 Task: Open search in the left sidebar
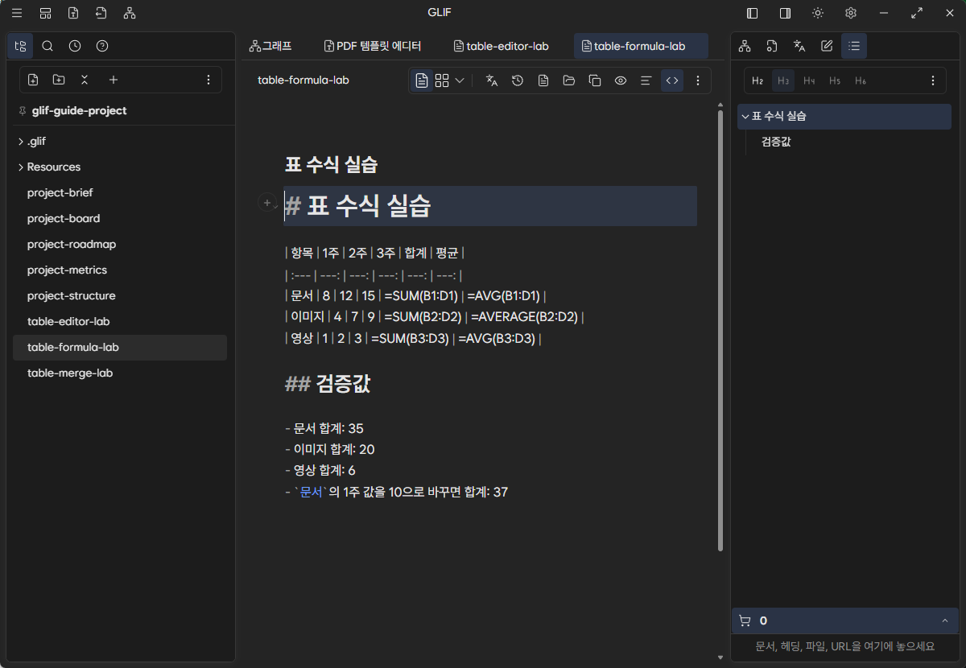coord(47,46)
